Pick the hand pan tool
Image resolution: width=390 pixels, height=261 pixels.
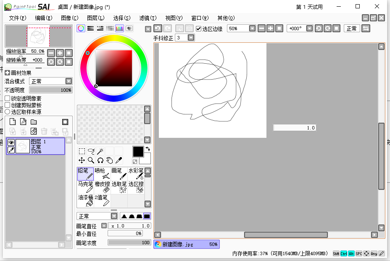pos(109,160)
